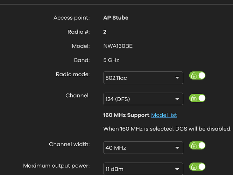Toggle the Channel lock switch
Screen dimensions: 233x175
(x=197, y=98)
